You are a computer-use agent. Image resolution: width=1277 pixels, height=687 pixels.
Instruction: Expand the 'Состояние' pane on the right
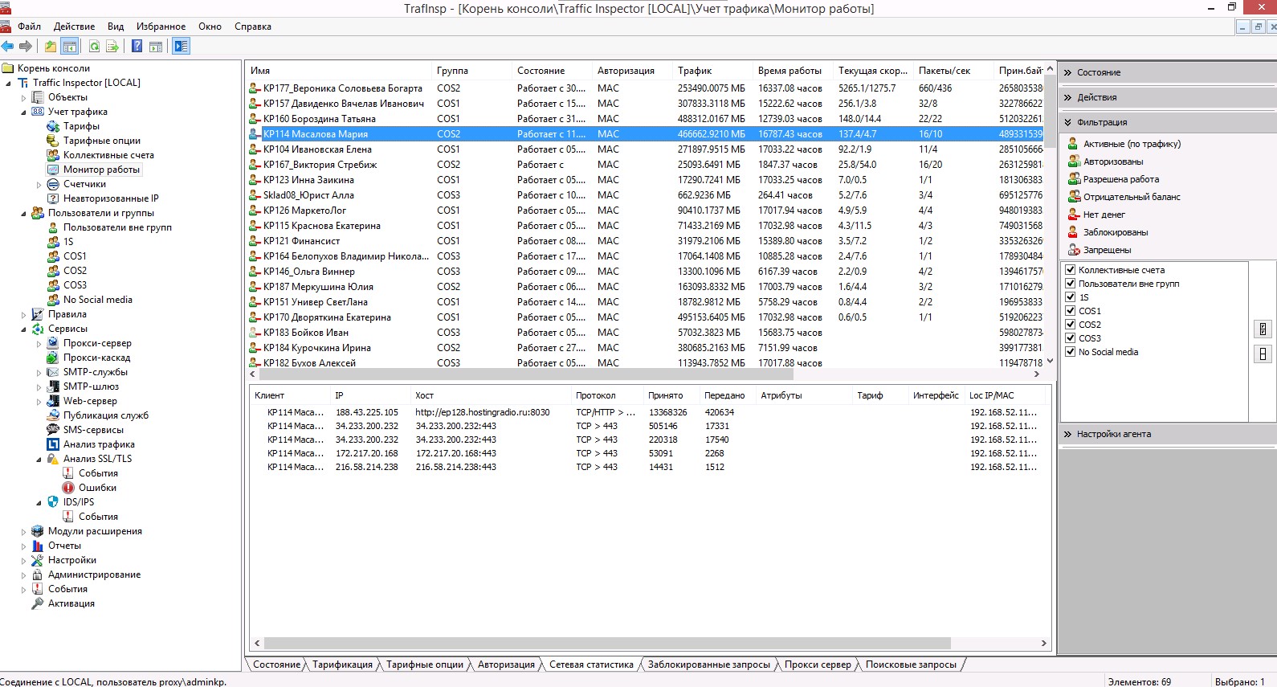1168,72
